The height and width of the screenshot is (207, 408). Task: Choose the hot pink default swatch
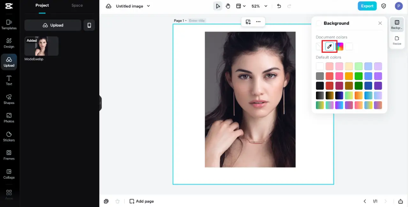coord(339,76)
